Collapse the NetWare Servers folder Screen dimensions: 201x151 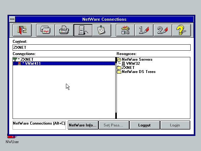[x=119, y=59]
